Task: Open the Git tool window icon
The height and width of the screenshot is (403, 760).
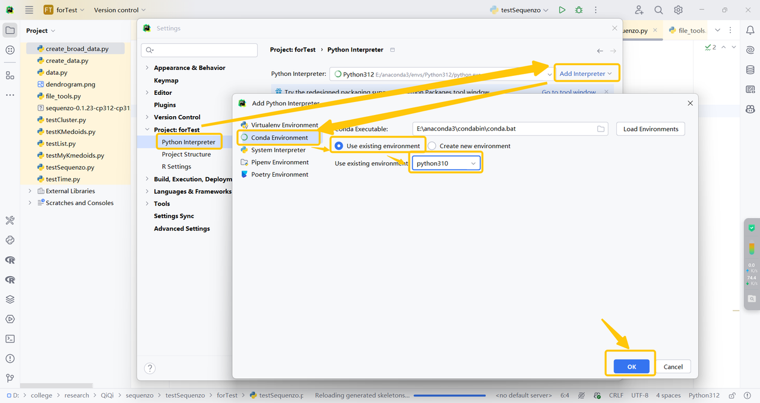Action: (10, 378)
